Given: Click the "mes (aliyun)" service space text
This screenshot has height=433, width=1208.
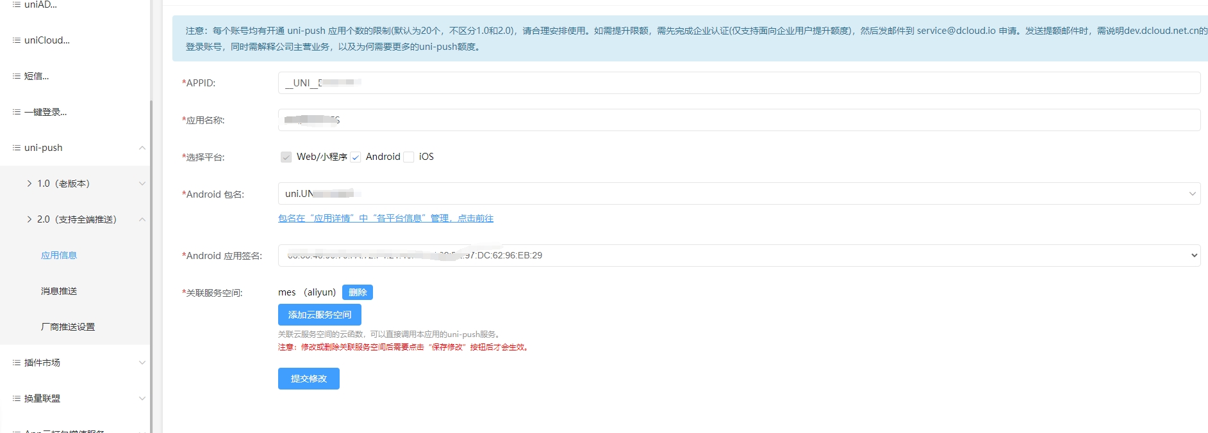Looking at the screenshot, I should (x=307, y=292).
